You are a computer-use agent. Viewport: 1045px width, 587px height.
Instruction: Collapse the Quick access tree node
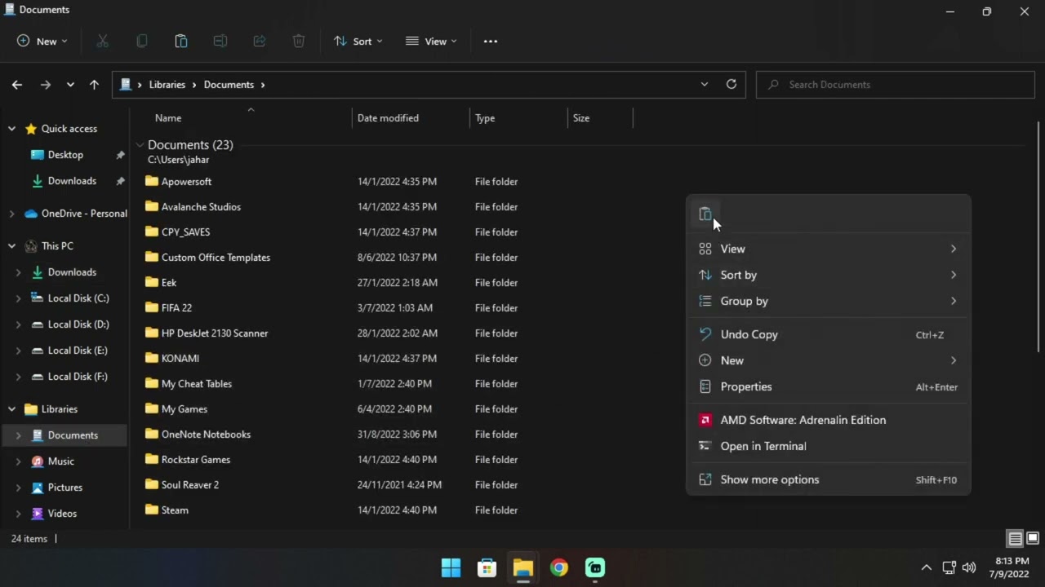click(x=12, y=129)
